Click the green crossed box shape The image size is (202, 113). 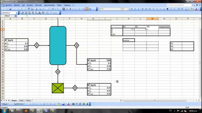tap(58, 88)
